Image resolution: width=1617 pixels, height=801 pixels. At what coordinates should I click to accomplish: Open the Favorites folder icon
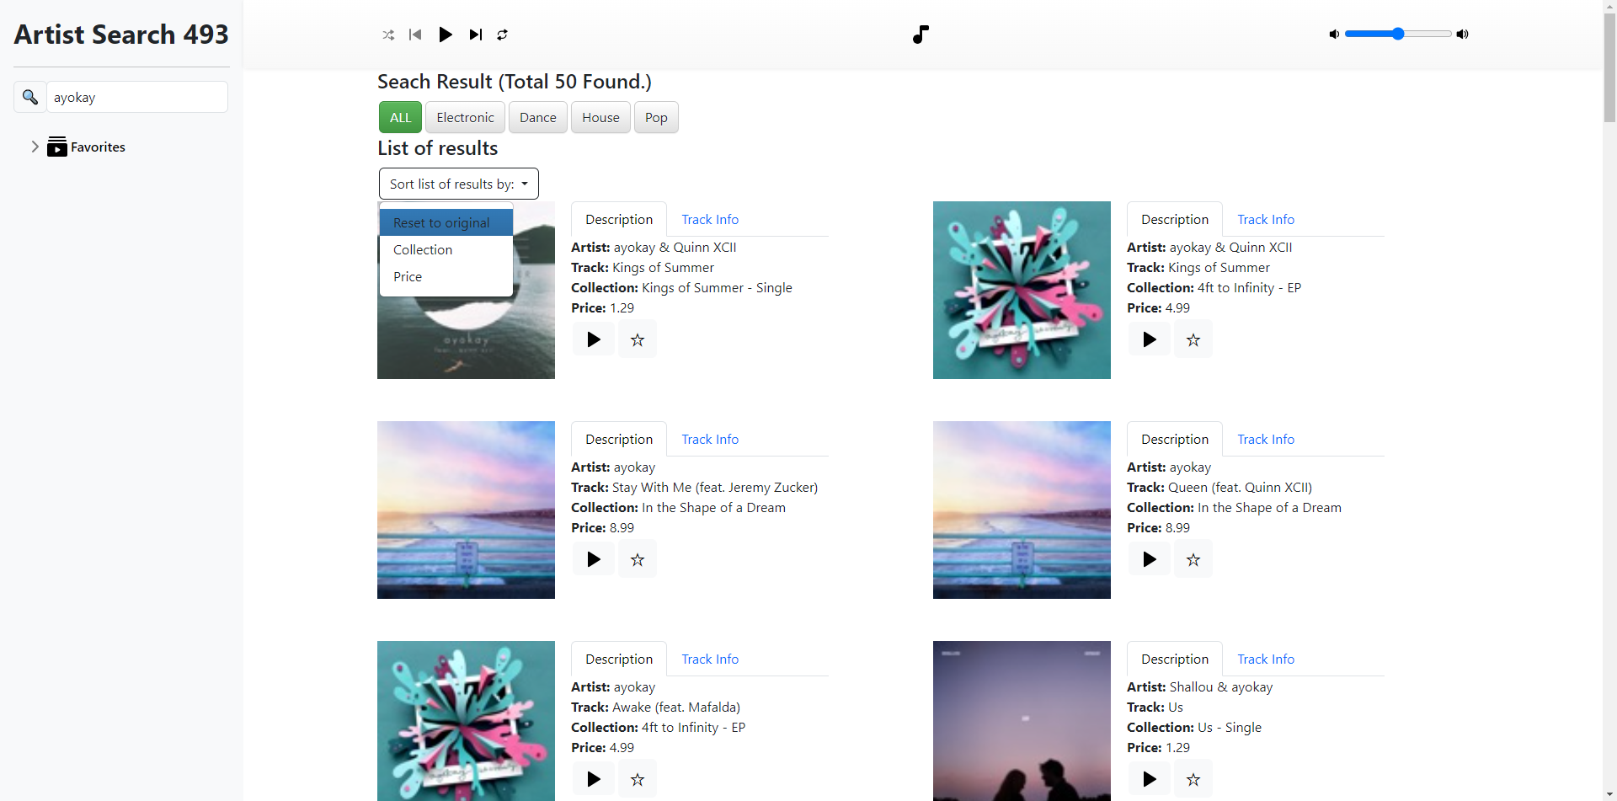(x=57, y=147)
